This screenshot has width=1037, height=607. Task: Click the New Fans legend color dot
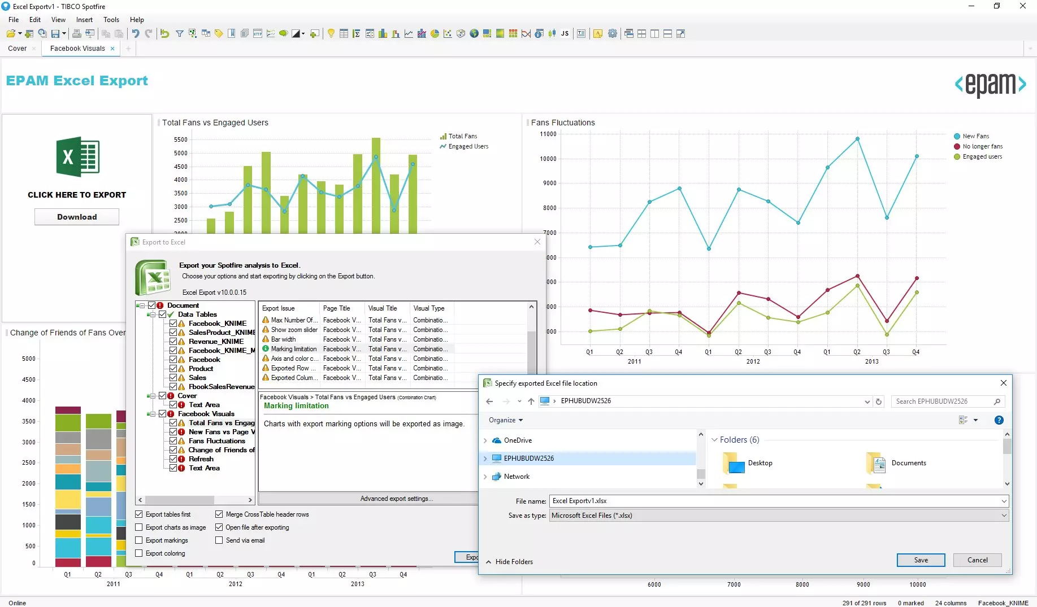coord(957,137)
